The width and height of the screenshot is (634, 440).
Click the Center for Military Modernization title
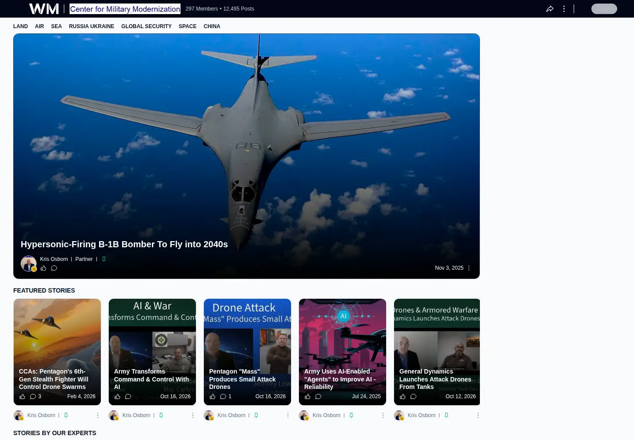(125, 9)
